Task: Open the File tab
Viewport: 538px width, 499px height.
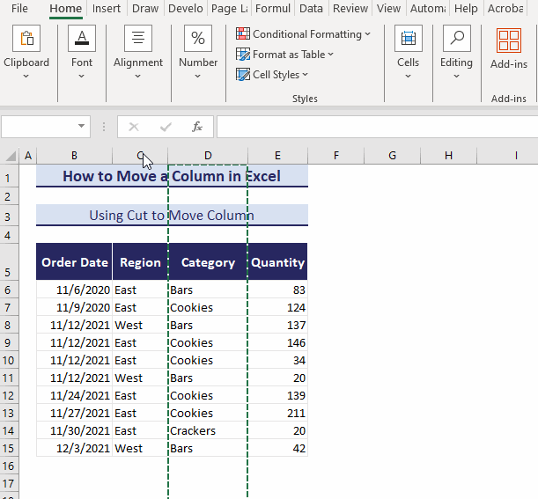Action: [19, 8]
